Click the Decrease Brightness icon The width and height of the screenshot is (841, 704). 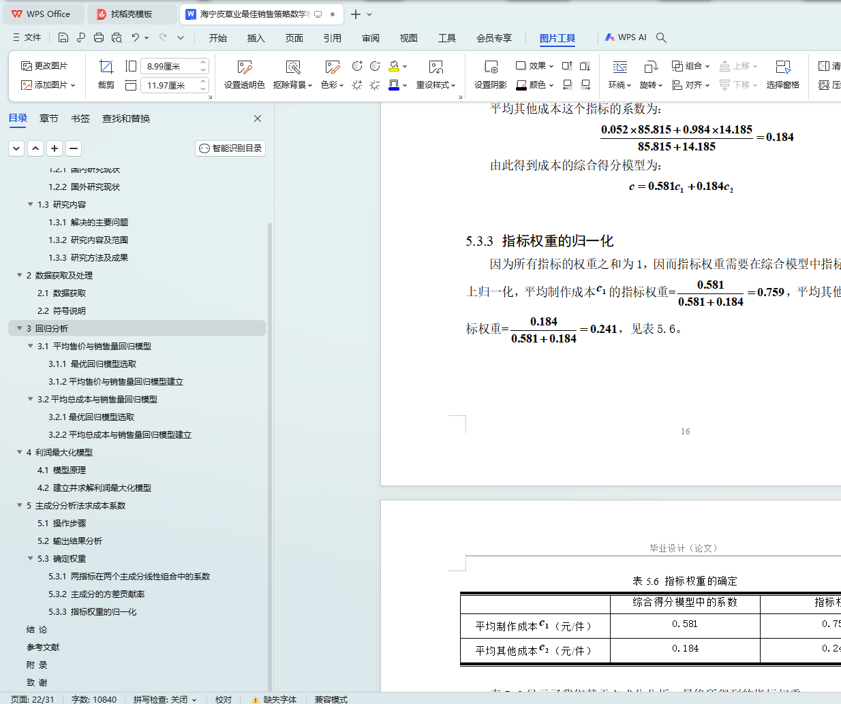[375, 85]
